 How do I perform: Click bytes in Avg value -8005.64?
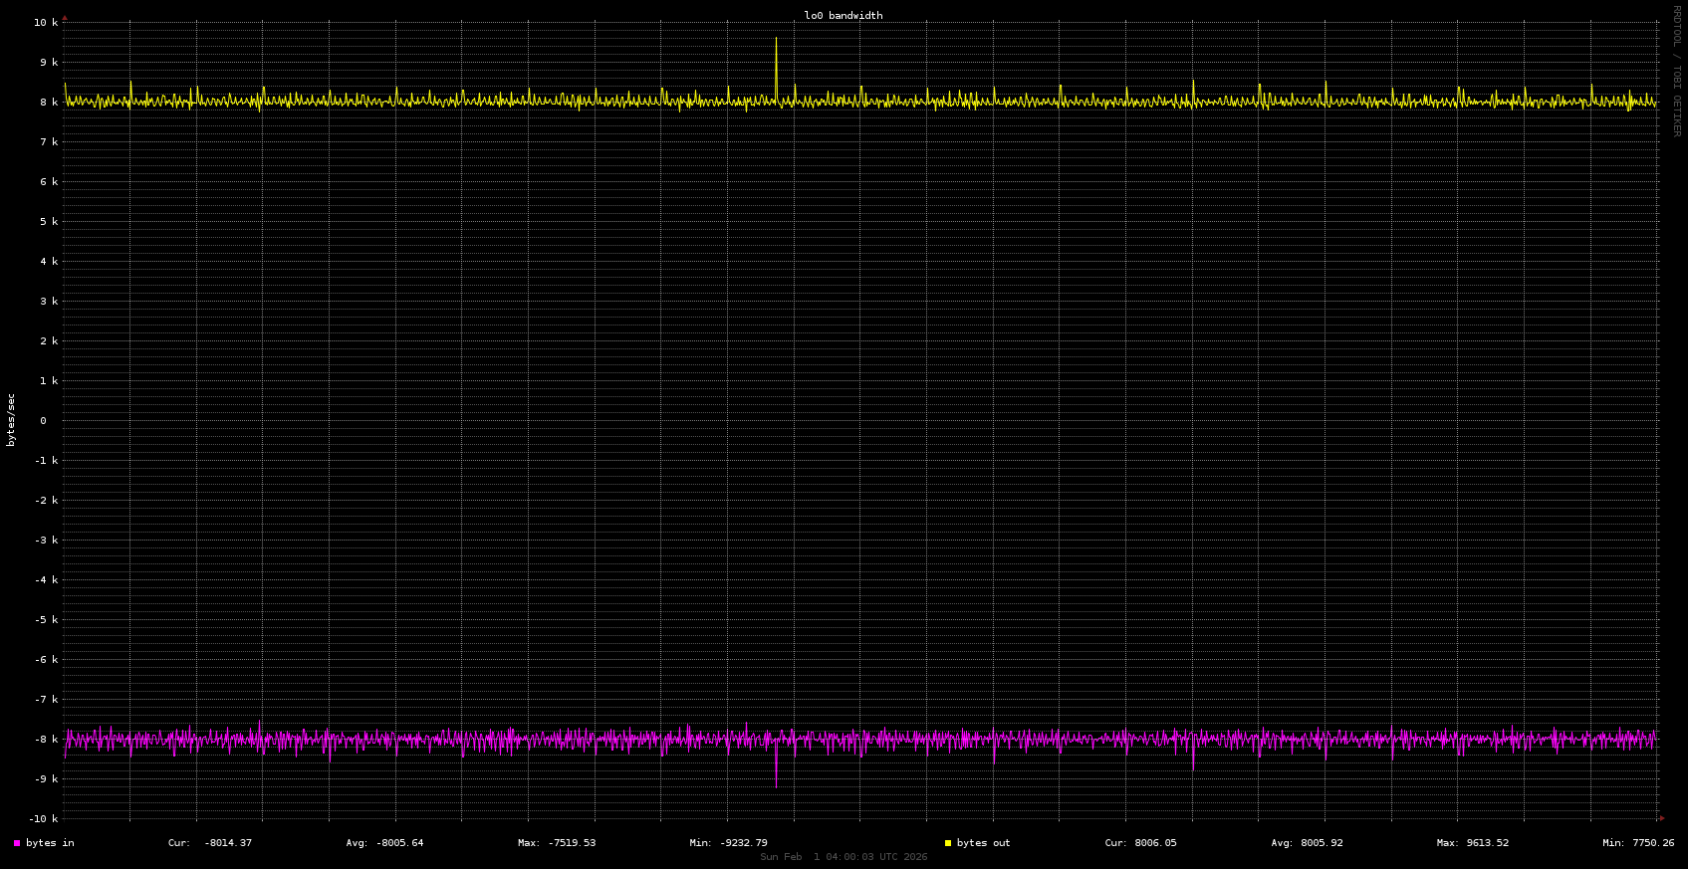pyautogui.click(x=399, y=843)
